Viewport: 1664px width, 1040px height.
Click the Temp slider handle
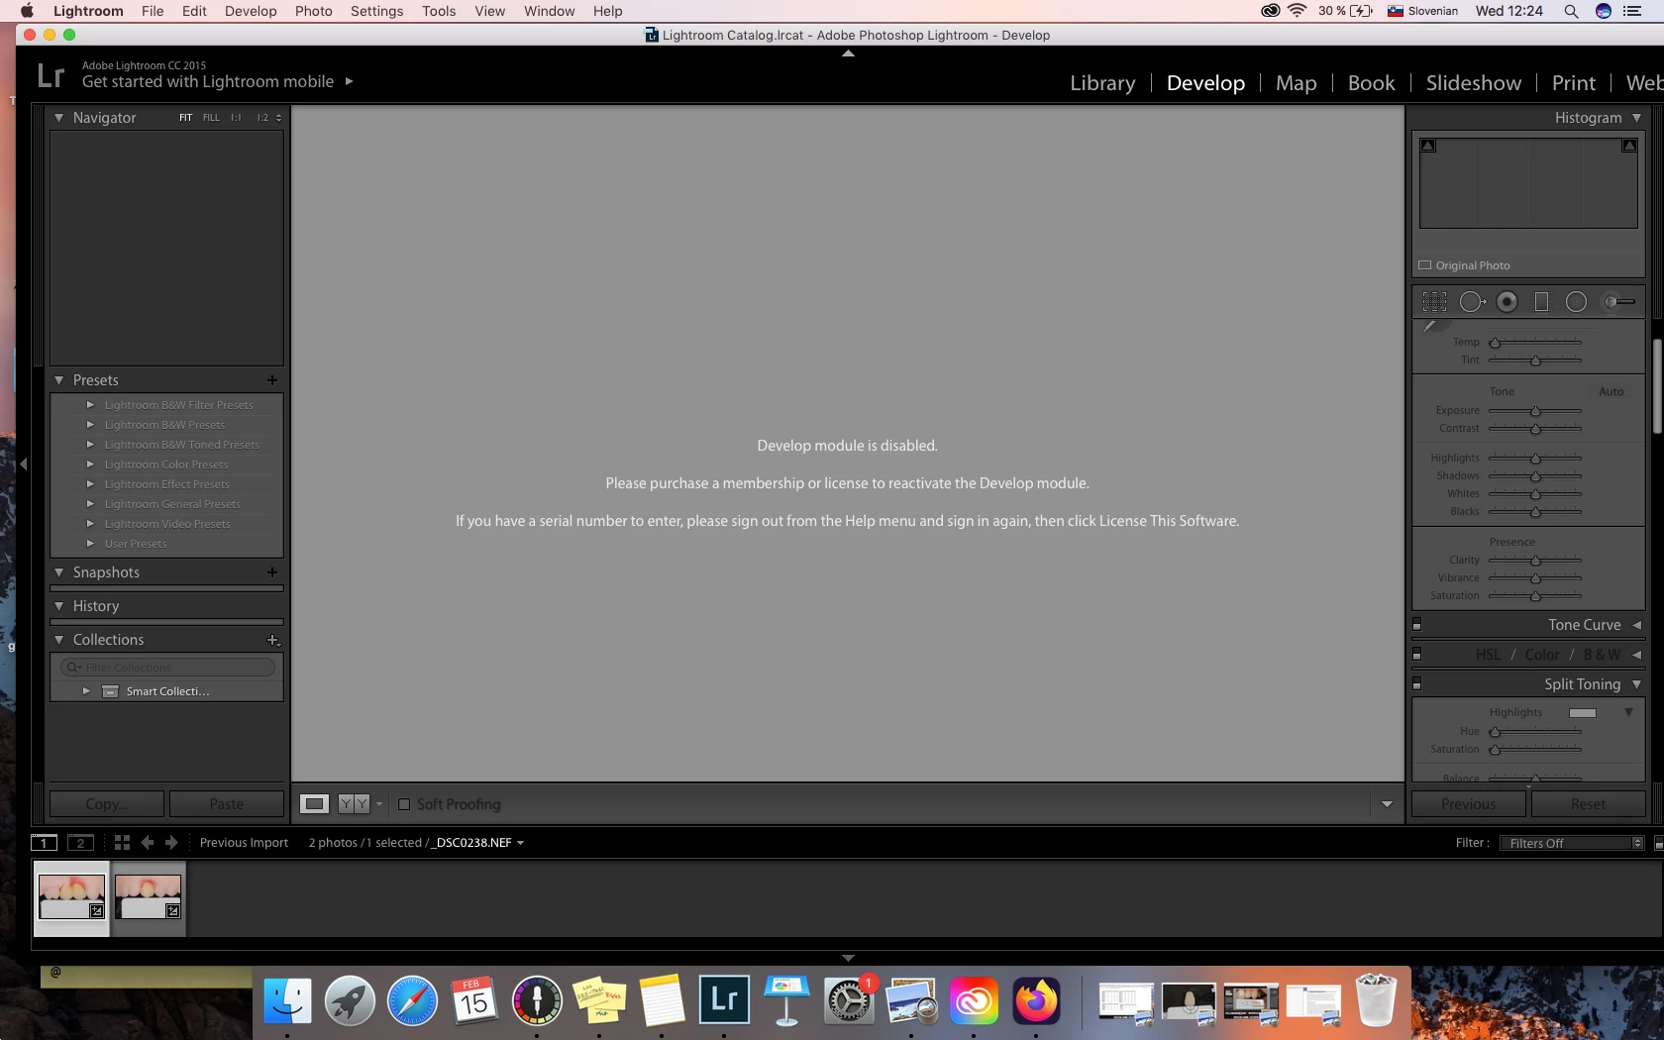click(1495, 343)
